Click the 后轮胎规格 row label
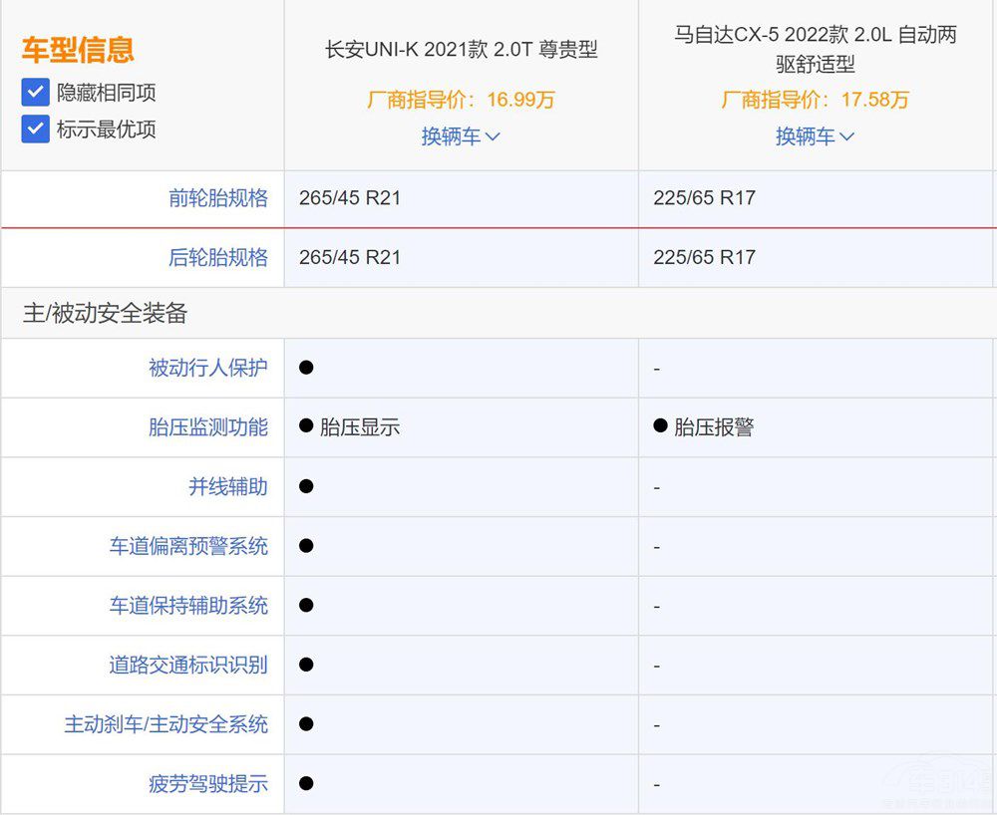The image size is (997, 815). pyautogui.click(x=218, y=258)
